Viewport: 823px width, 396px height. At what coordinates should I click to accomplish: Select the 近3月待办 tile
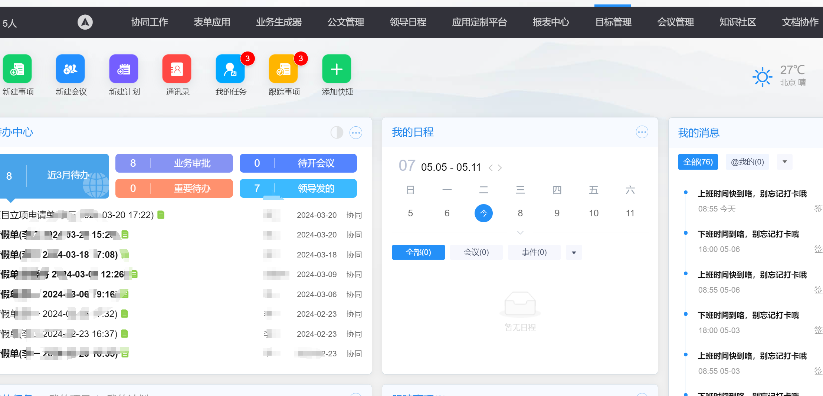click(54, 176)
